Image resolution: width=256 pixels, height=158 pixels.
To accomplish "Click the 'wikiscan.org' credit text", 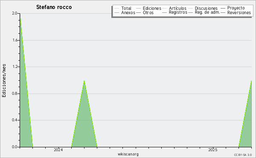I will tap(128, 154).
